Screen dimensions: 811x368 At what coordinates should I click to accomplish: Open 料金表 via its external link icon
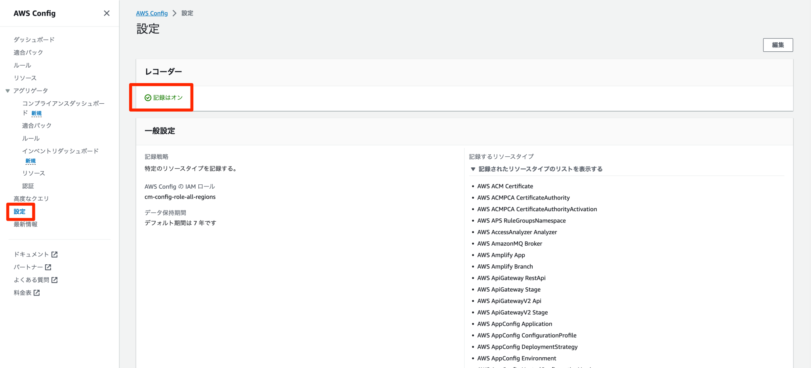tap(37, 292)
